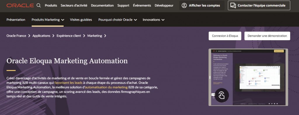Screen dimensions: 299x115
Task: Click 'Oracle Eloqua Marketing Automation' heading
Action: point(67,61)
